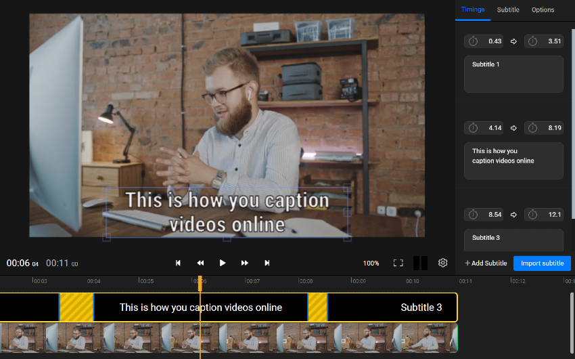This screenshot has height=359, width=575.
Task: Click the 00:09 mark on the ruler
Action: pos(359,281)
